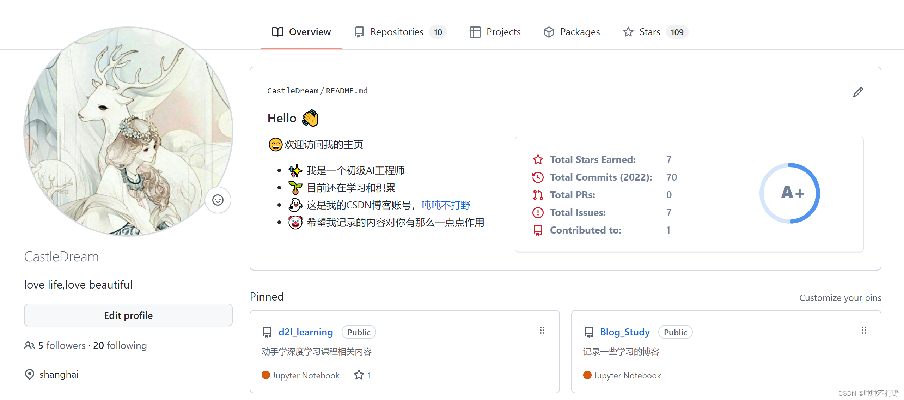Open the d2l_learning repository link

tap(305, 332)
